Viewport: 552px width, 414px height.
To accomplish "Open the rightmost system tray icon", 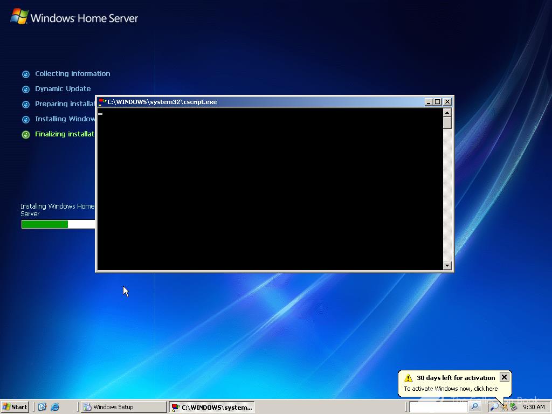I will (513, 408).
